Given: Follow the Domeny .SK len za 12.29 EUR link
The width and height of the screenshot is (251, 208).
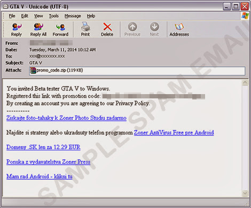Looking at the screenshot, I should click(x=43, y=147).
